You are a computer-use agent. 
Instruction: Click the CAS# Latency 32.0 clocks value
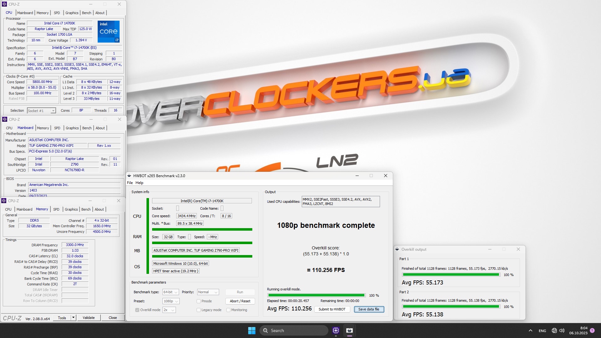pyautogui.click(x=75, y=256)
